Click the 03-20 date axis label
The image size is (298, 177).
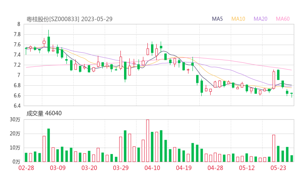click(x=89, y=168)
